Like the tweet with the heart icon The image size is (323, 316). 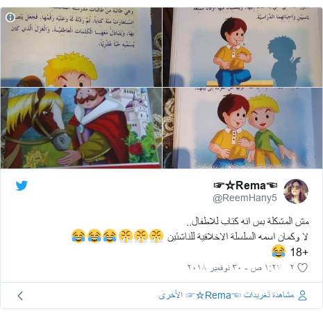tap(302, 267)
